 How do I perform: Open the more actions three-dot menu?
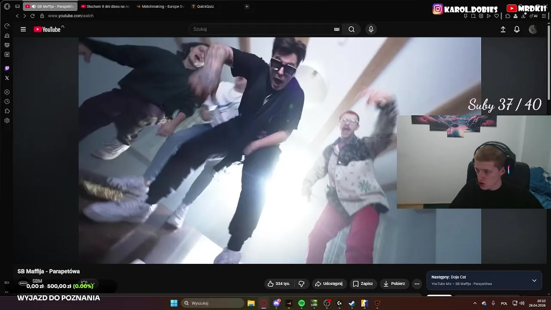pos(417,284)
